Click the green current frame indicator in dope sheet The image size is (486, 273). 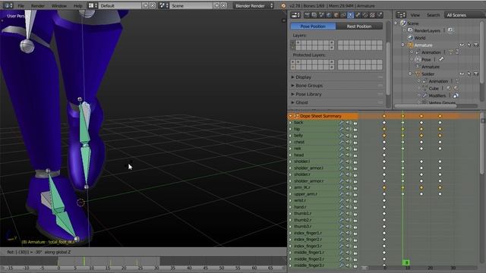[x=406, y=262]
